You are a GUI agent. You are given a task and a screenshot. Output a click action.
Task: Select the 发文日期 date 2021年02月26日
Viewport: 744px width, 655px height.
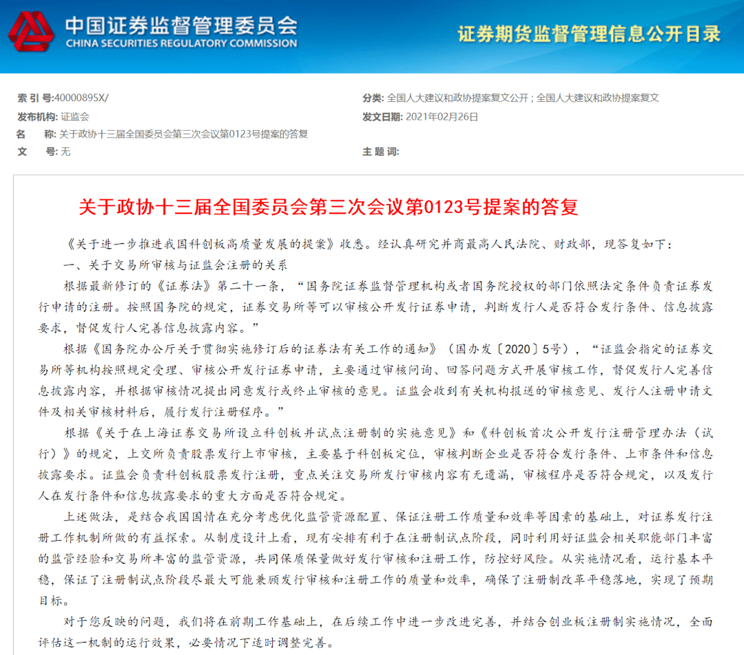(x=441, y=116)
